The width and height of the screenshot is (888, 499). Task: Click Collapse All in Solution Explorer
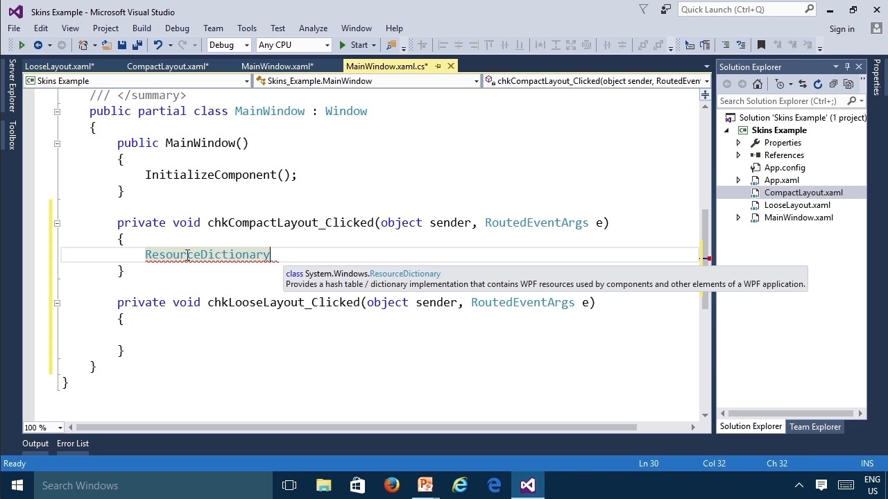pos(832,84)
